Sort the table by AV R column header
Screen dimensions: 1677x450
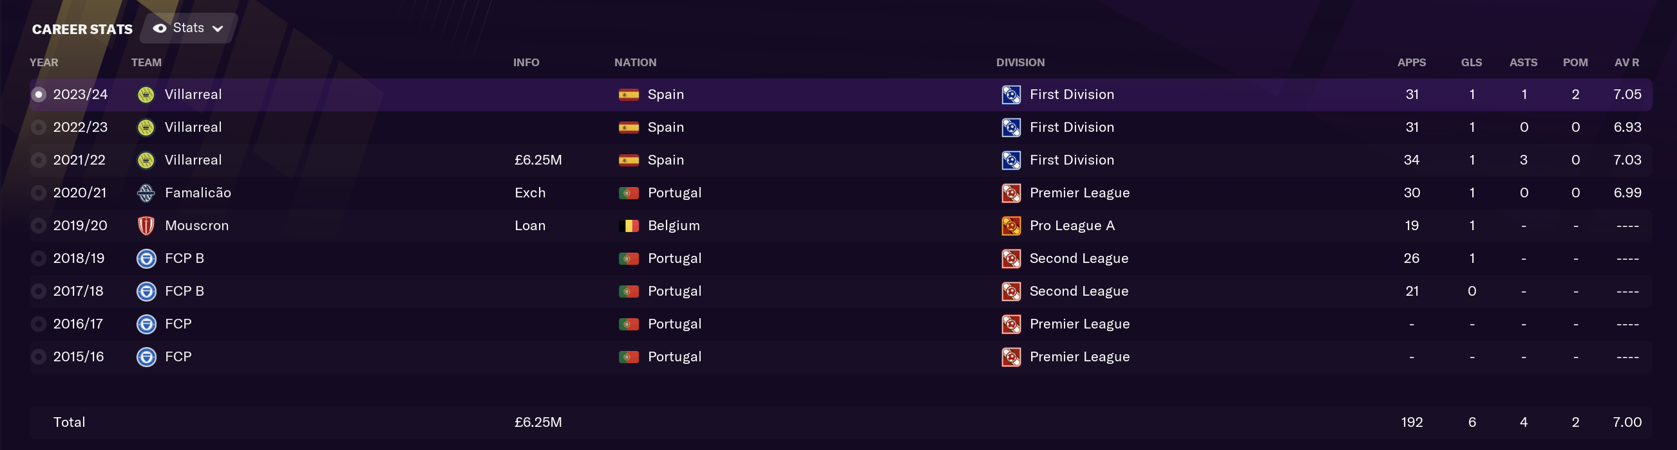1626,62
